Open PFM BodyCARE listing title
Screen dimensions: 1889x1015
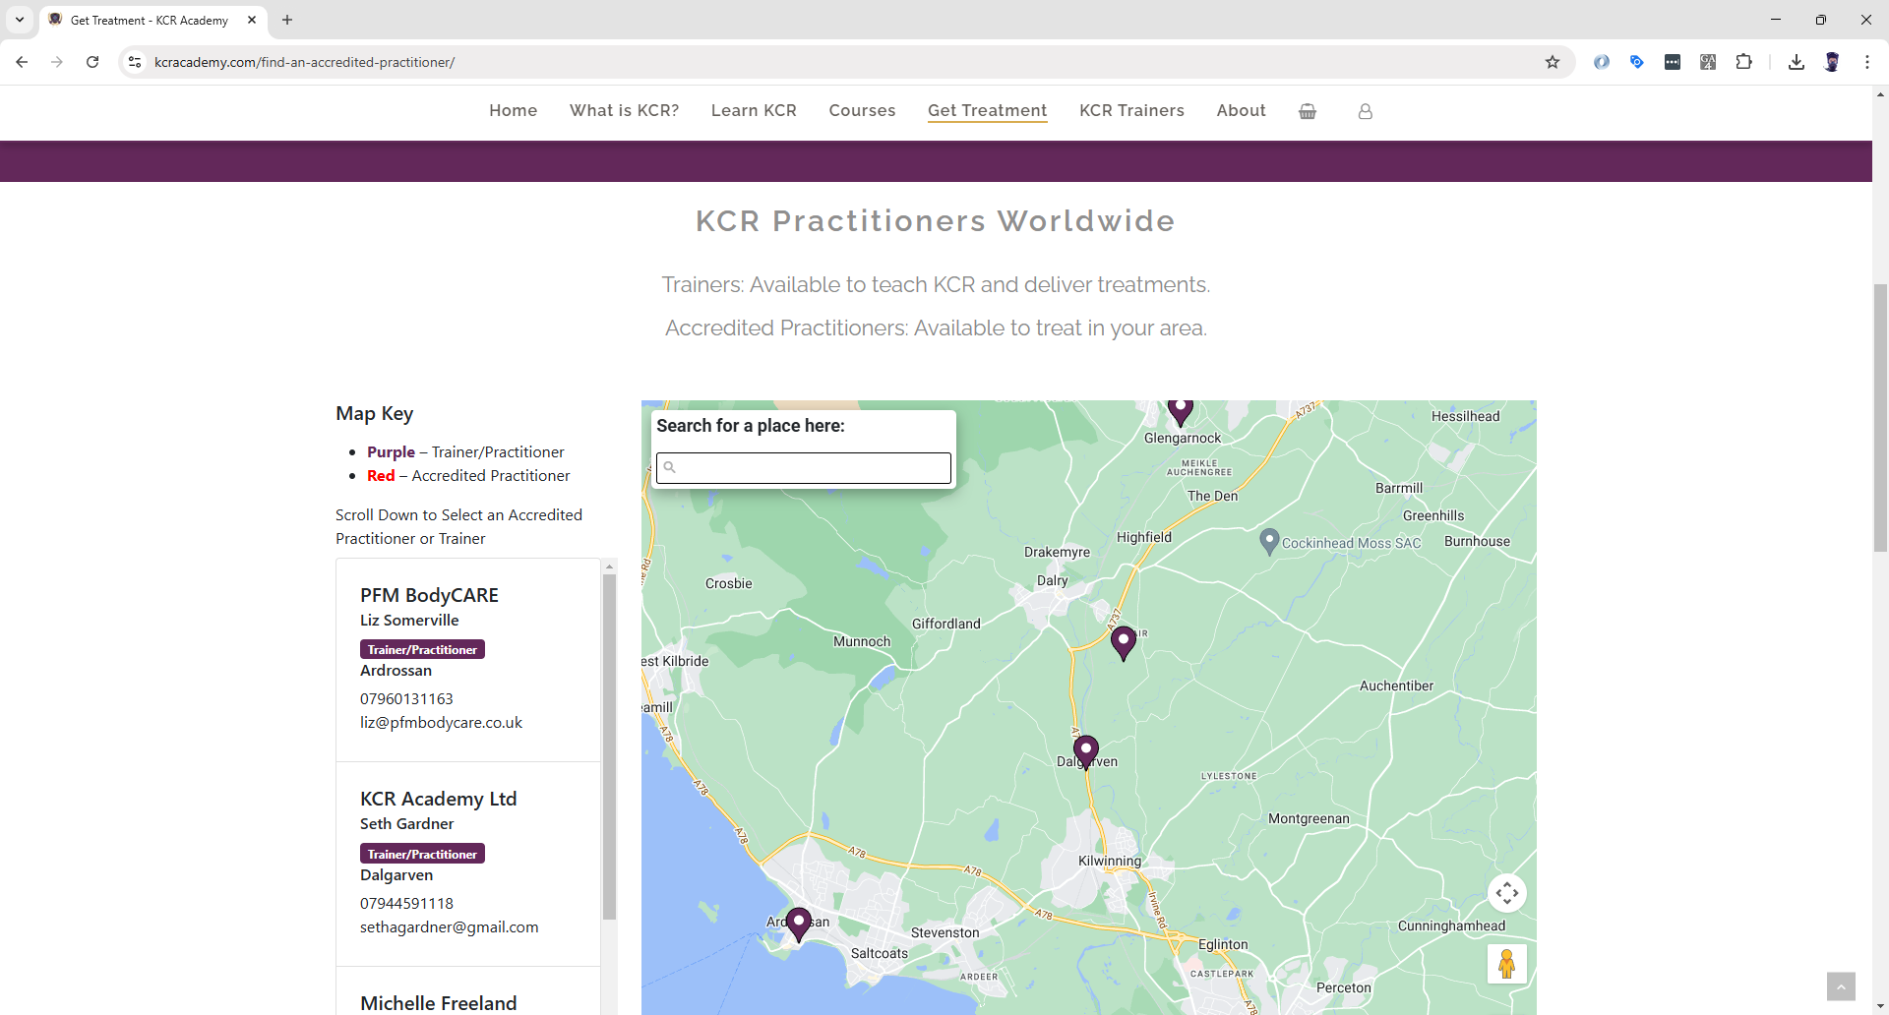coord(429,595)
